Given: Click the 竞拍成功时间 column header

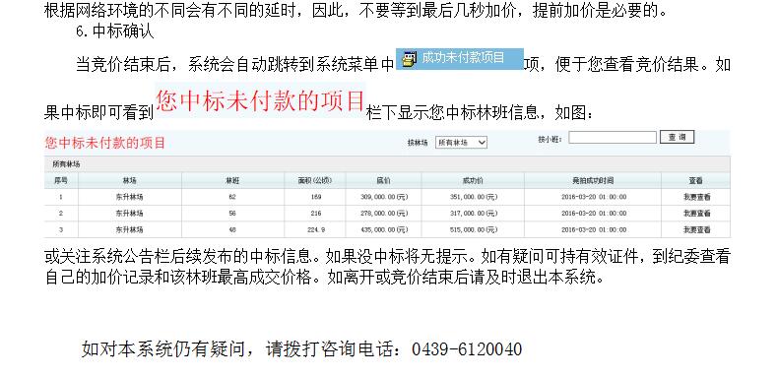Looking at the screenshot, I should tap(593, 181).
